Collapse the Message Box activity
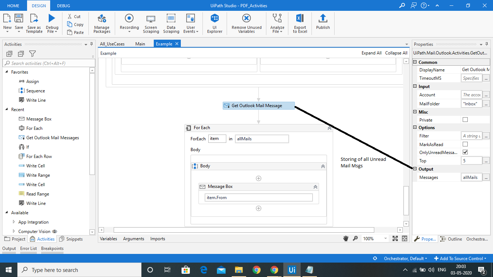This screenshot has width=493, height=277. pos(315,187)
